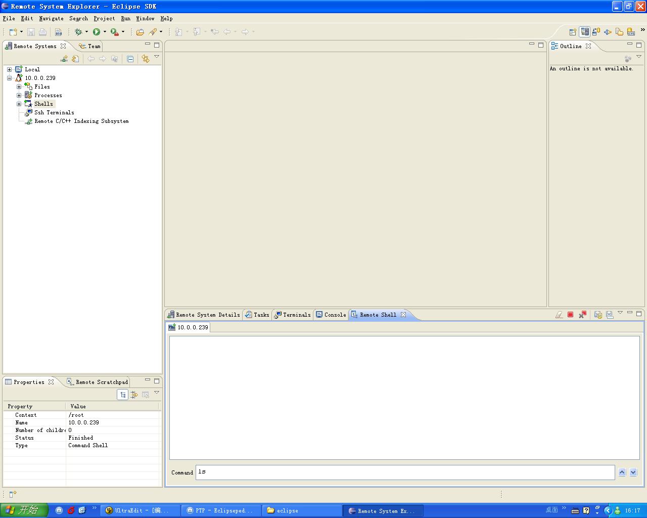
Task: Open Outline view menu triangle
Action: [x=639, y=57]
